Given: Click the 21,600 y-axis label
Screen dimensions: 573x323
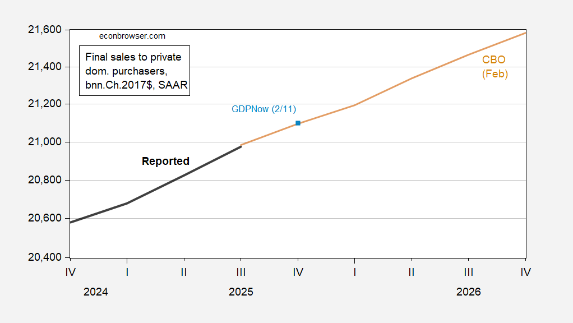Looking at the screenshot, I should (x=45, y=29).
